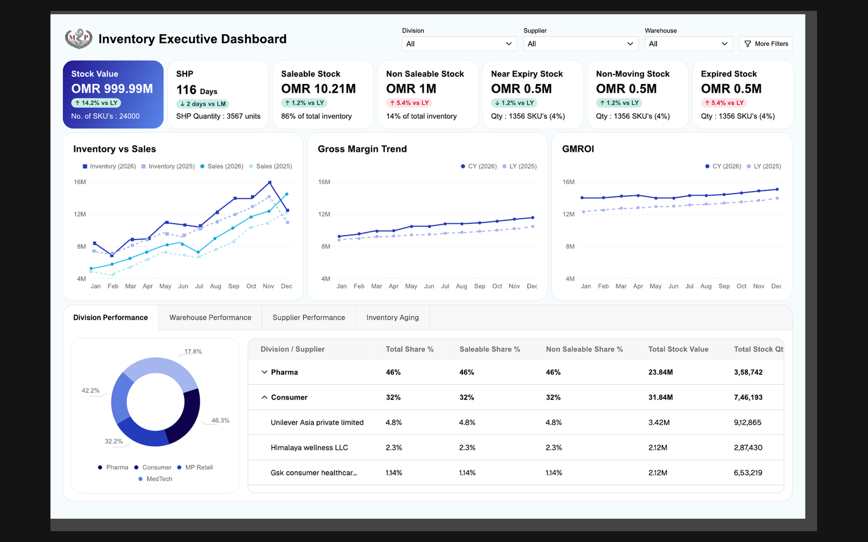The width and height of the screenshot is (868, 542).
Task: Select the Stock Value KPI card
Action: [113, 94]
